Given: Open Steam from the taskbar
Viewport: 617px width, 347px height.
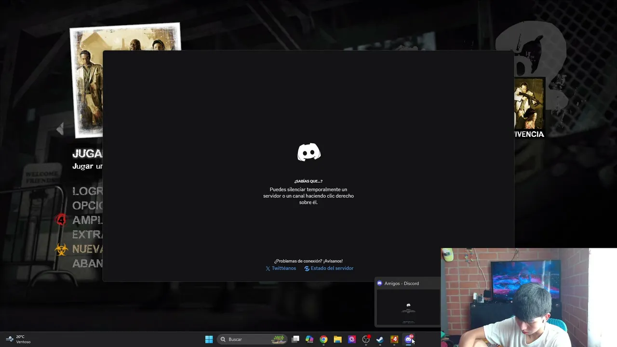Looking at the screenshot, I should click(380, 339).
